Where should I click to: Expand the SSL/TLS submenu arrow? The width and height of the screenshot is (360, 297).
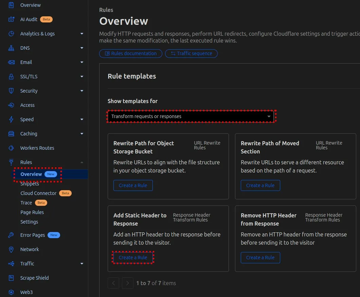82,77
